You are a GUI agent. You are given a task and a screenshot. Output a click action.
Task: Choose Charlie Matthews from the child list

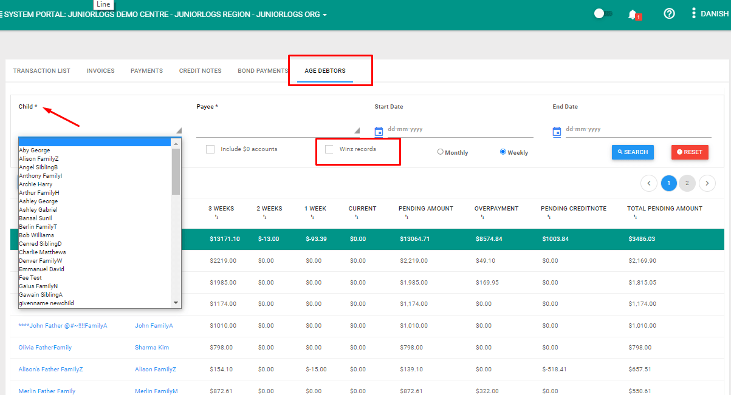(x=95, y=252)
